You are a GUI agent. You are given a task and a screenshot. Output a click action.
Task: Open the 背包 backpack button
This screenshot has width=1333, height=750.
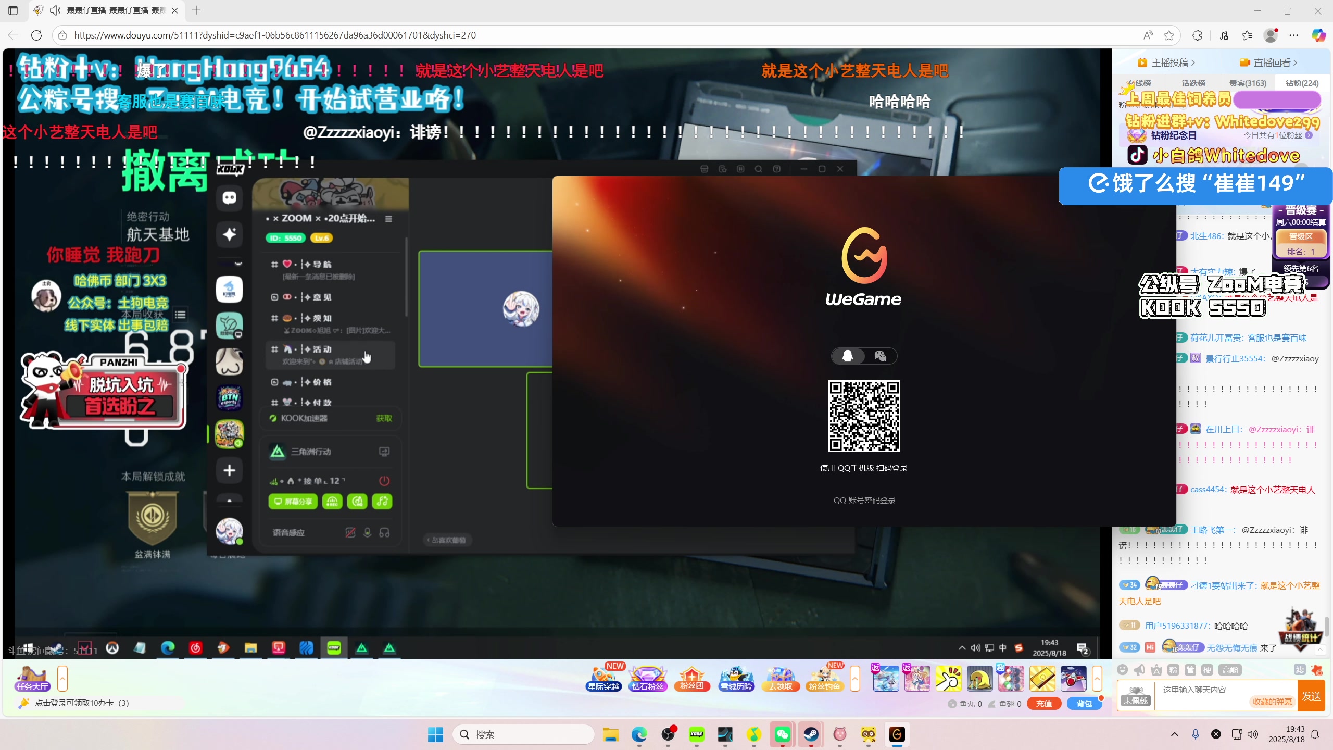[x=1085, y=704]
